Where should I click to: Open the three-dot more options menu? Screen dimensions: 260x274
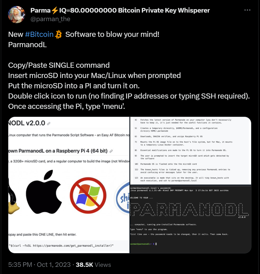click(247, 10)
